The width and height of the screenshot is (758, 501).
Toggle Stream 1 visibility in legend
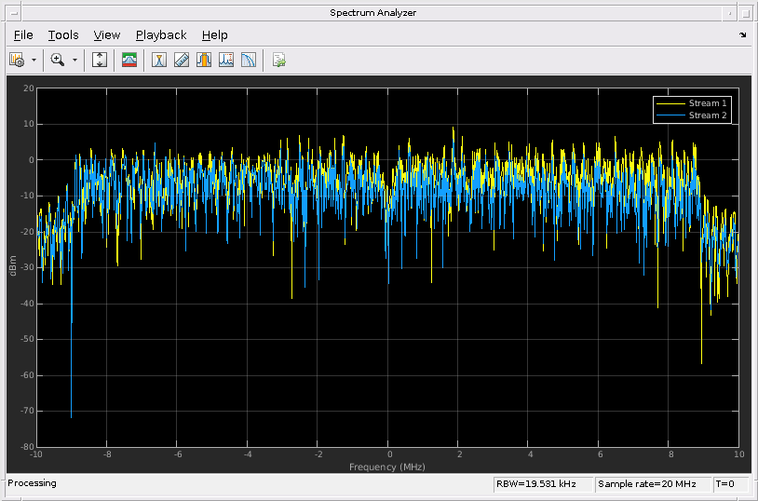coord(708,103)
